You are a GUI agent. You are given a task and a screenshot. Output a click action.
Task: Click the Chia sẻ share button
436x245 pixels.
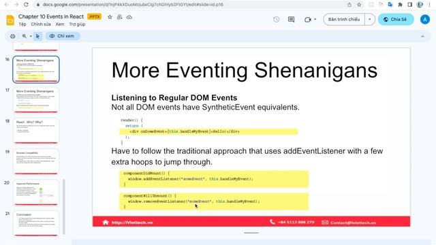tap(396, 20)
